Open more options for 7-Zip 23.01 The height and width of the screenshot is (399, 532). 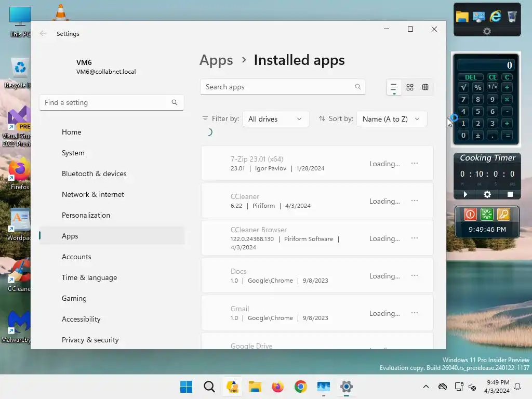pos(414,163)
